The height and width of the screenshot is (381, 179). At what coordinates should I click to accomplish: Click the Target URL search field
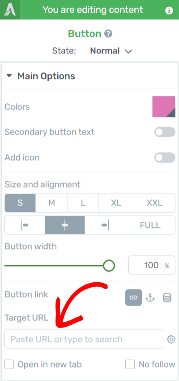pyautogui.click(x=84, y=339)
